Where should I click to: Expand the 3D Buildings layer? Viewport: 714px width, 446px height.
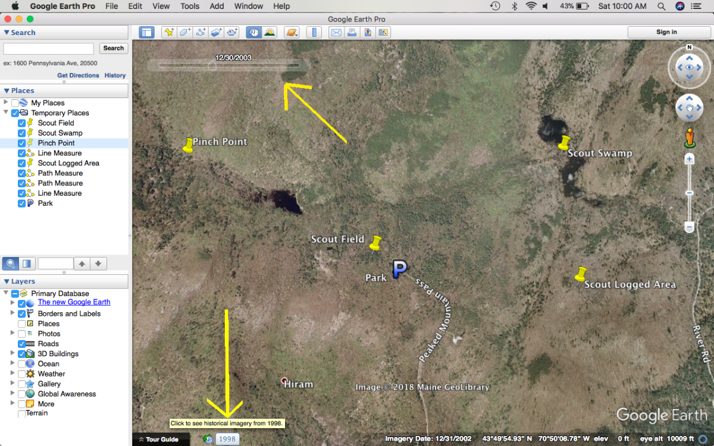[12, 354]
